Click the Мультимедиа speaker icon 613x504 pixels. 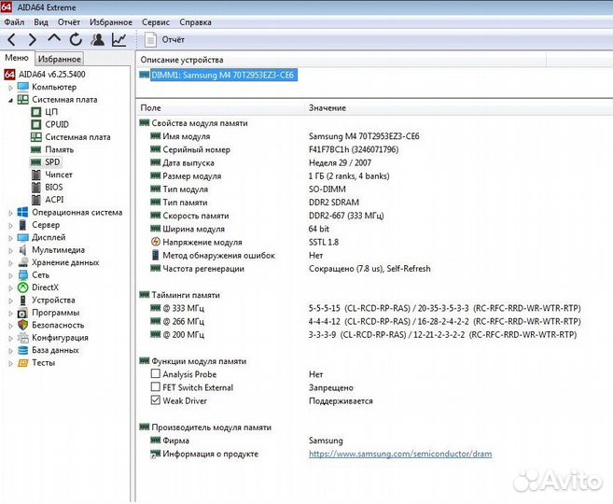[x=23, y=250]
